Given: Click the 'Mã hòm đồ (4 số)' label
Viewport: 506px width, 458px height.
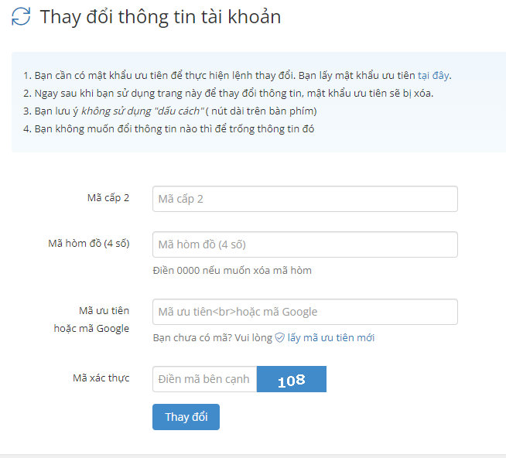Looking at the screenshot, I should pos(89,243).
